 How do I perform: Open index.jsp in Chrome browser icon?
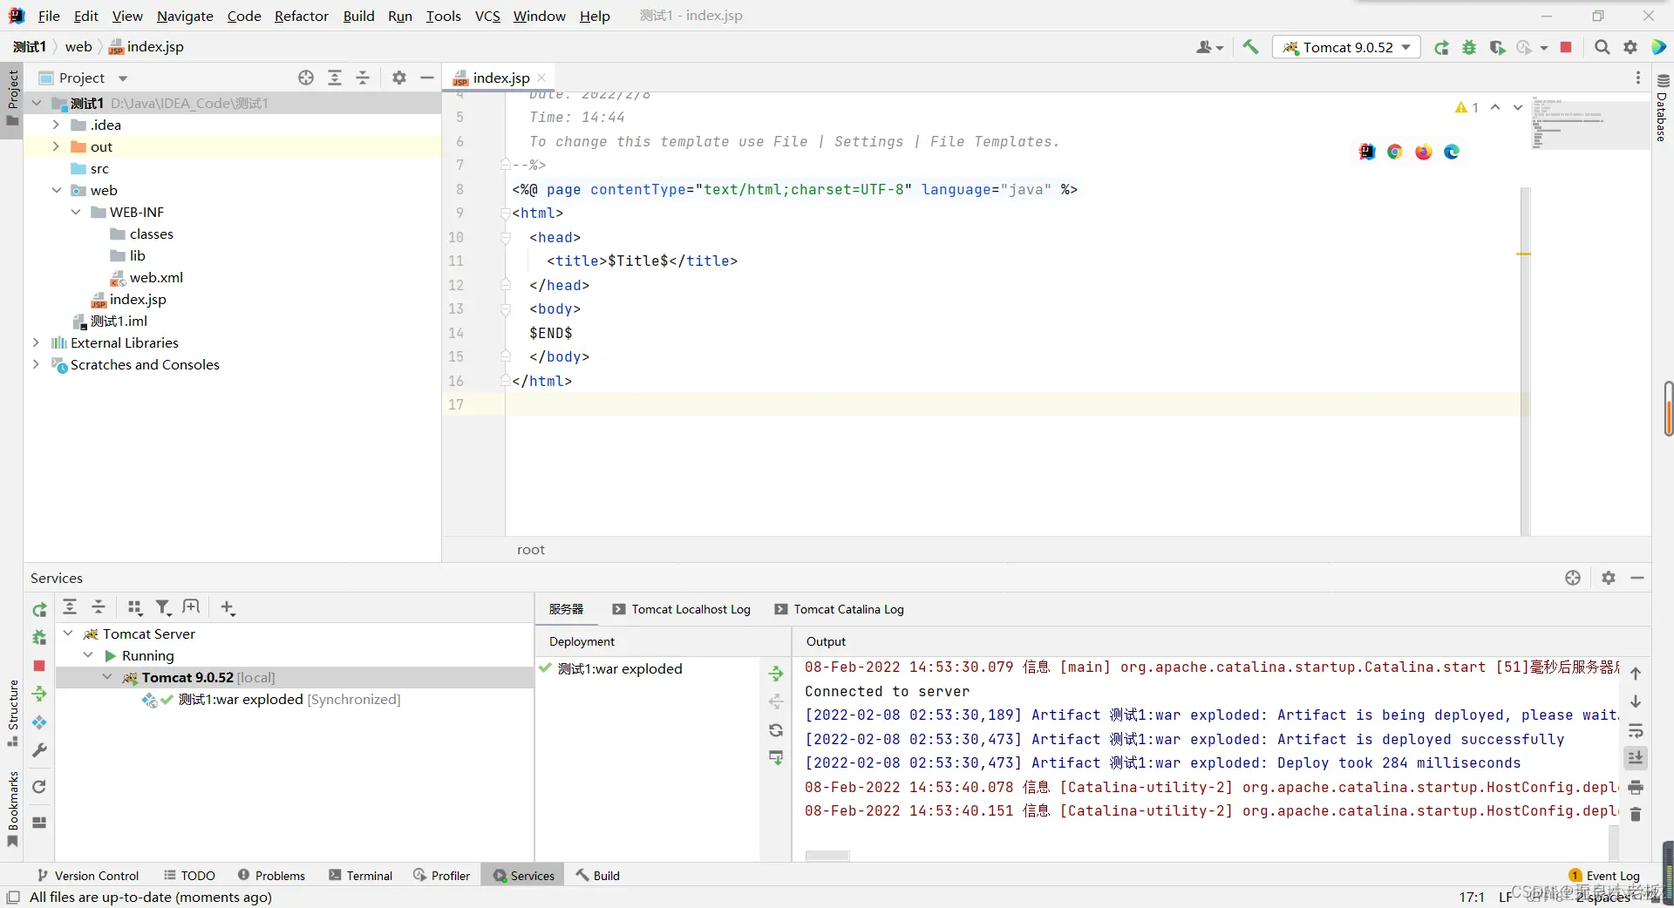1395,152
